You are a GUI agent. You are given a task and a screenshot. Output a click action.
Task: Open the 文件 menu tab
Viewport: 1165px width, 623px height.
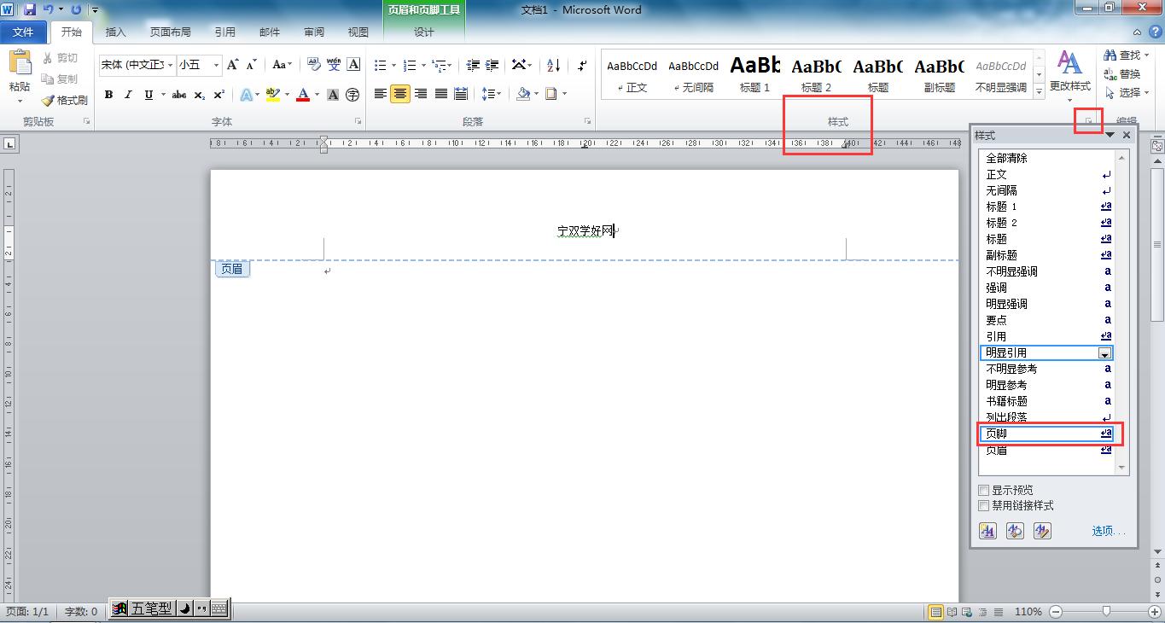pyautogui.click(x=23, y=32)
